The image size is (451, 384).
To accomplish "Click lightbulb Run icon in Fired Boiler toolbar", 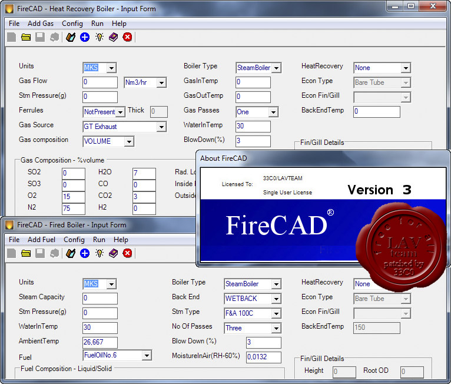I will 100,253.
